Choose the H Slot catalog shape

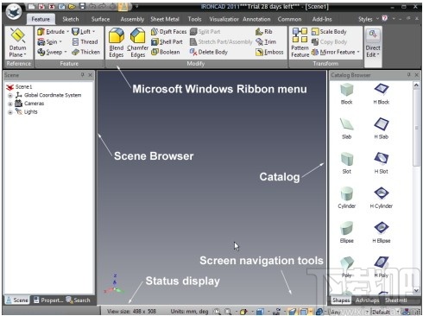382,163
